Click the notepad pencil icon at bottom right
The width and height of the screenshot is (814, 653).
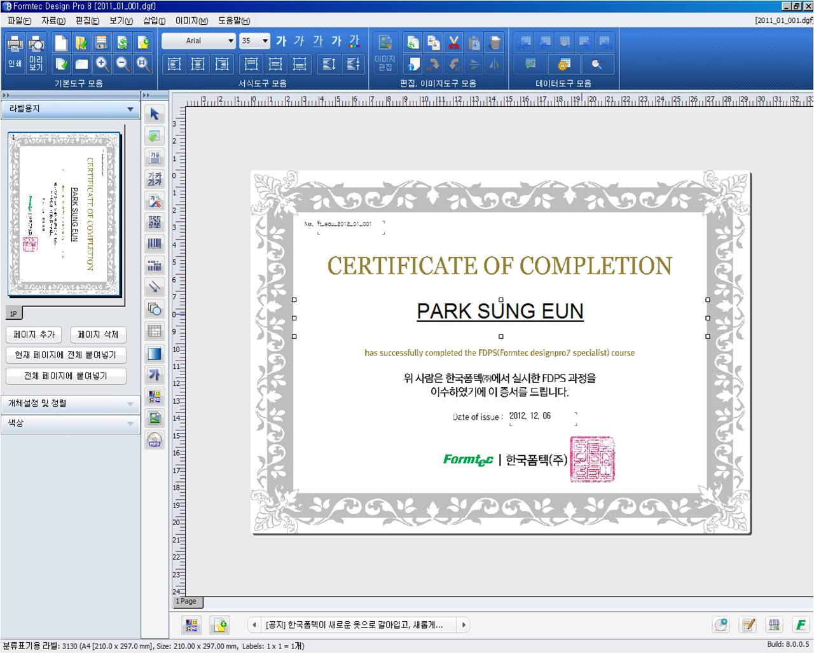[748, 624]
